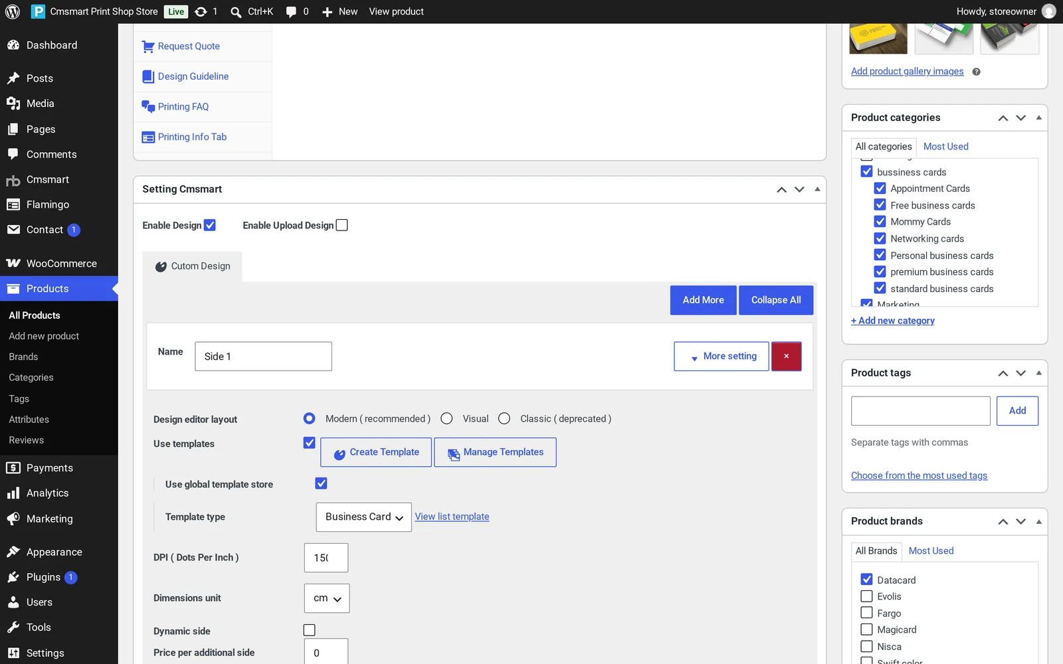The width and height of the screenshot is (1063, 664).
Task: Click the View list template link
Action: click(452, 517)
